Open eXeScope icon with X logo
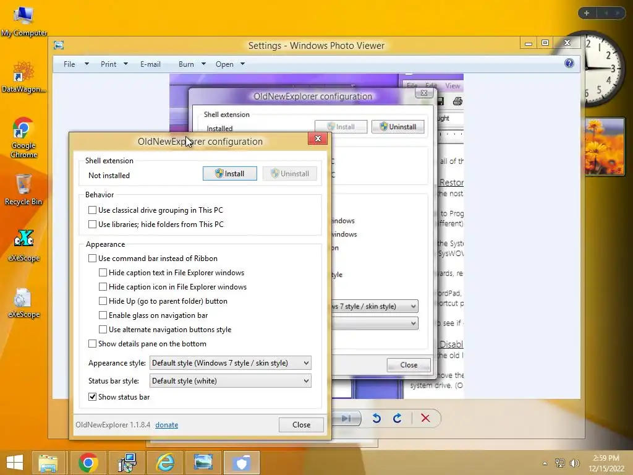Image resolution: width=633 pixels, height=475 pixels. click(x=23, y=246)
